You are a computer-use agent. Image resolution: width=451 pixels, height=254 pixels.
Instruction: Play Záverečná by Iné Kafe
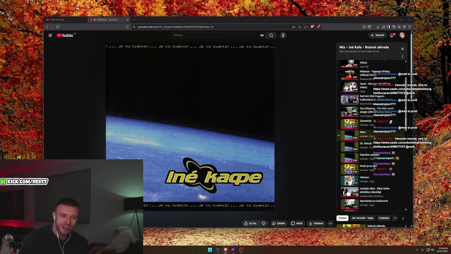pos(372,123)
